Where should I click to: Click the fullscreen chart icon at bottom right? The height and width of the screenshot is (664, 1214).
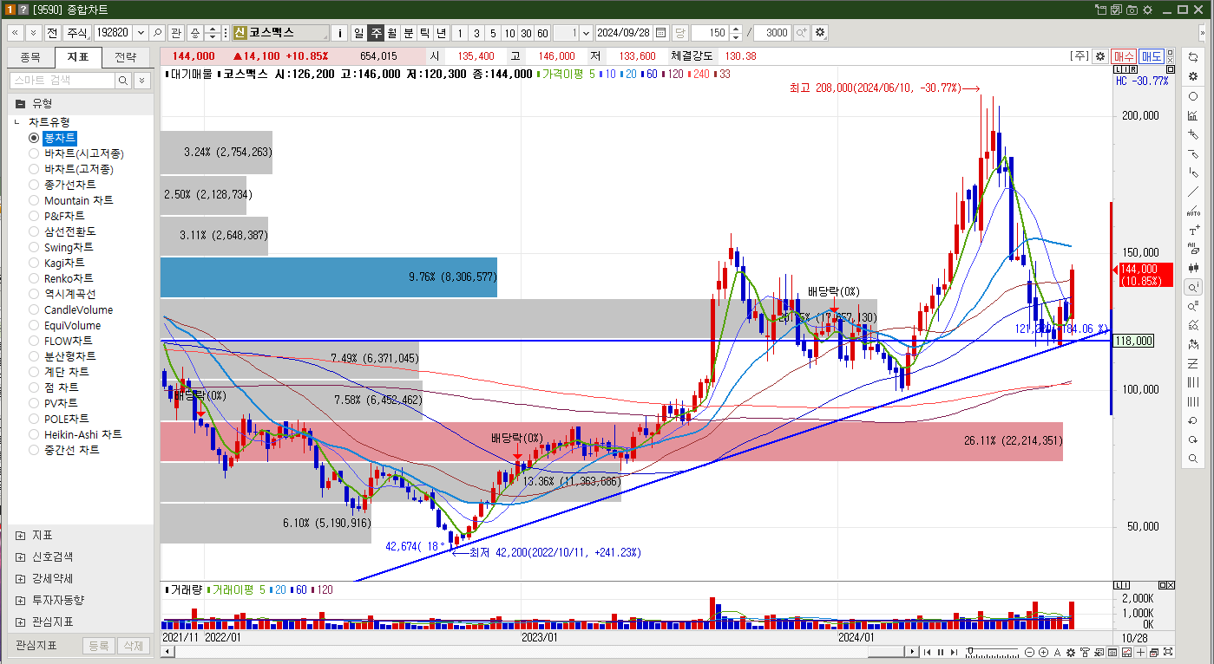tap(1168, 652)
